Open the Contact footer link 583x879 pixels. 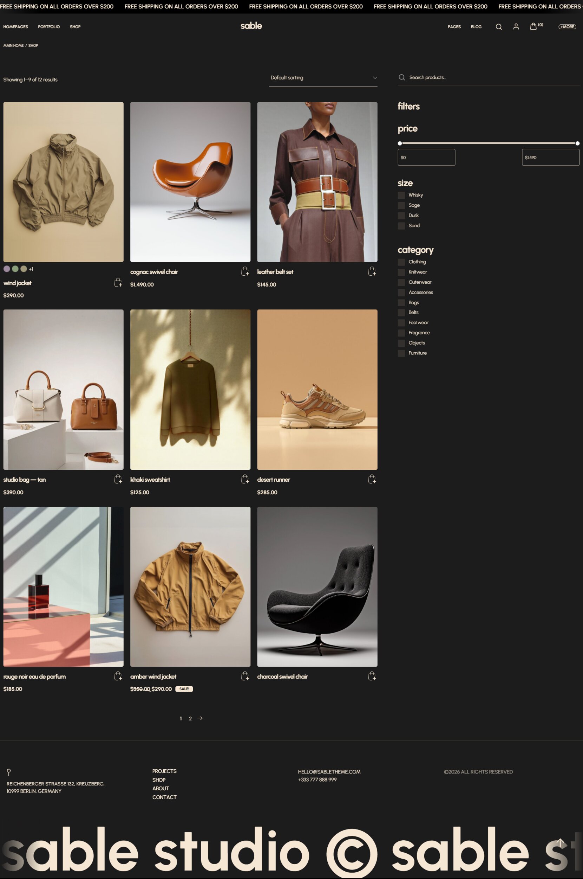click(164, 797)
